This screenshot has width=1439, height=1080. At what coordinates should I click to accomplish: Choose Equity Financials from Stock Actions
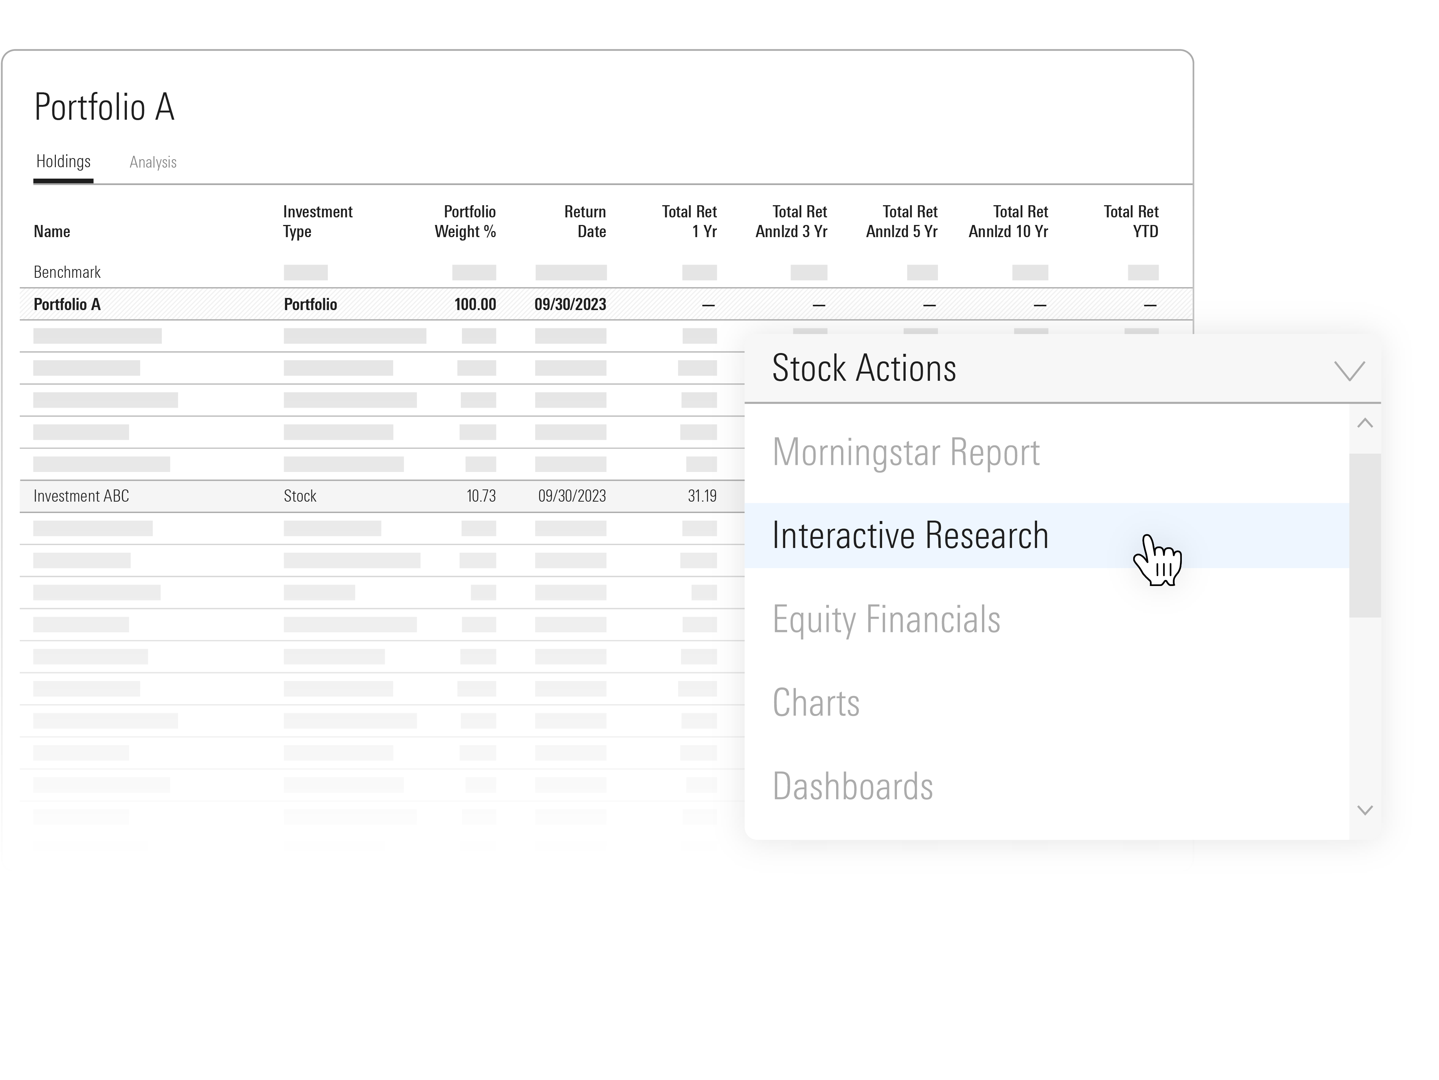(x=886, y=619)
